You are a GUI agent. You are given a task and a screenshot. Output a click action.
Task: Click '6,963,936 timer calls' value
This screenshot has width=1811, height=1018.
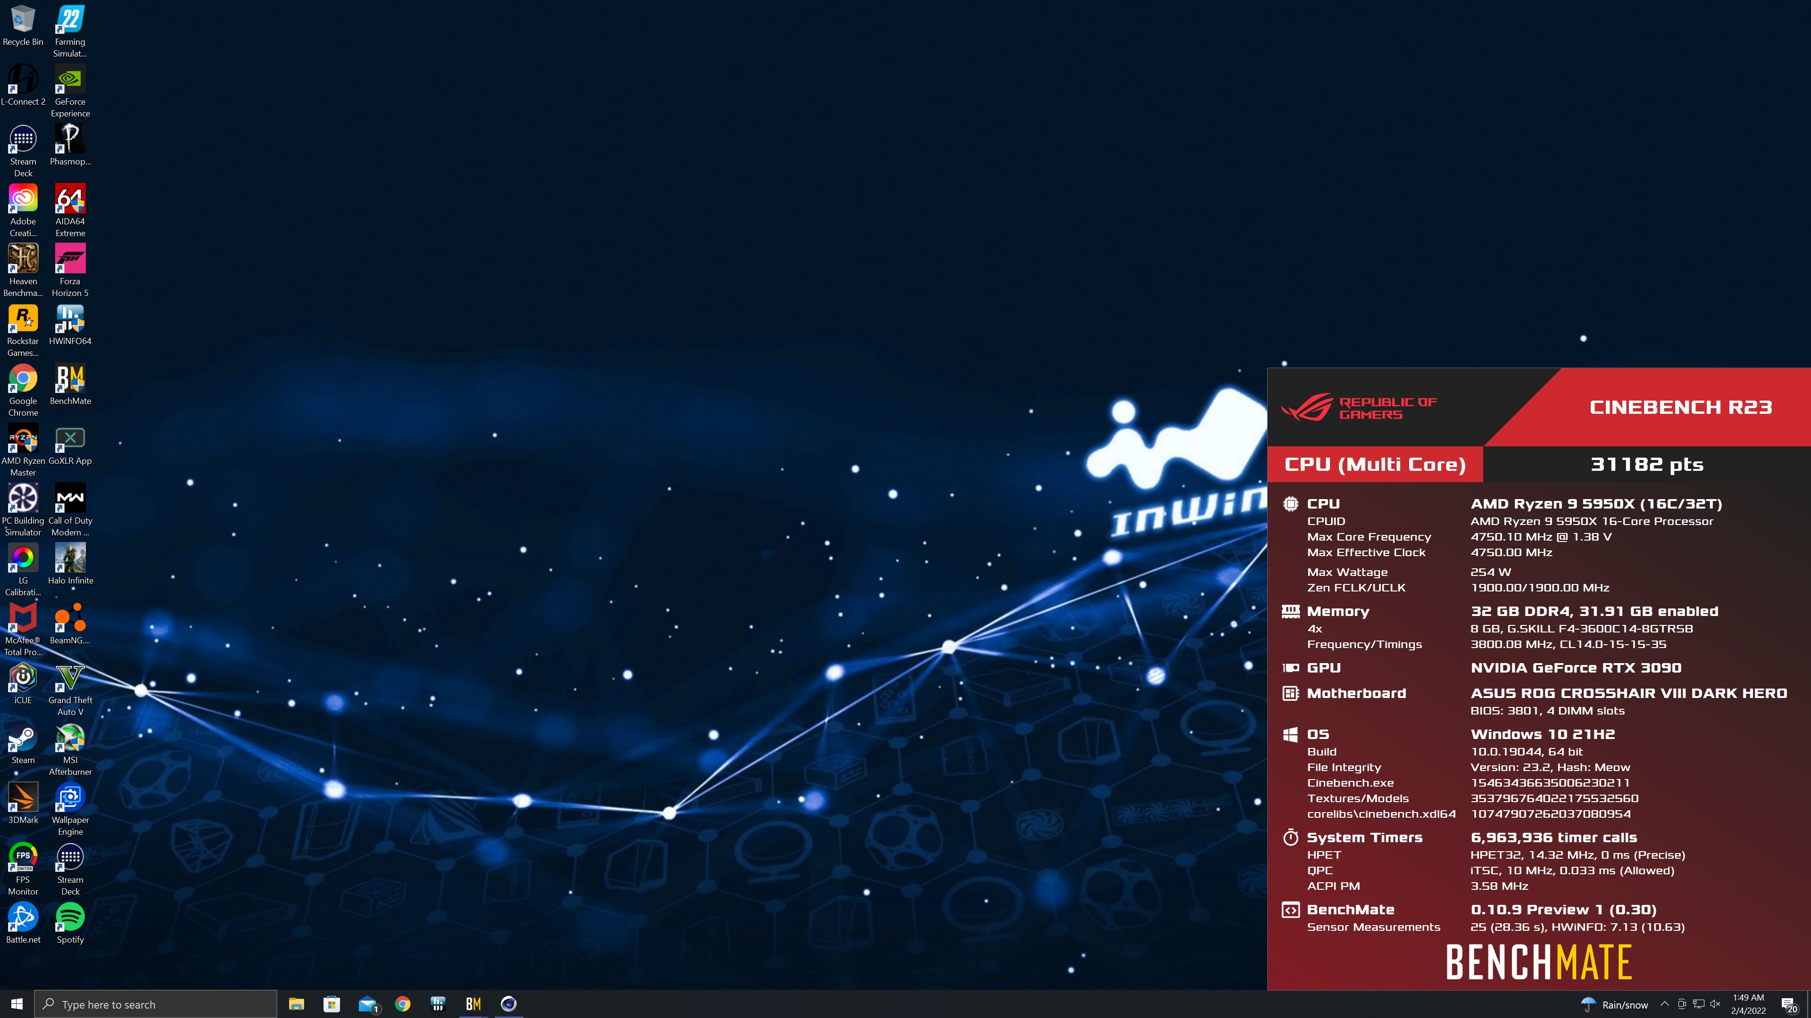pyautogui.click(x=1553, y=837)
